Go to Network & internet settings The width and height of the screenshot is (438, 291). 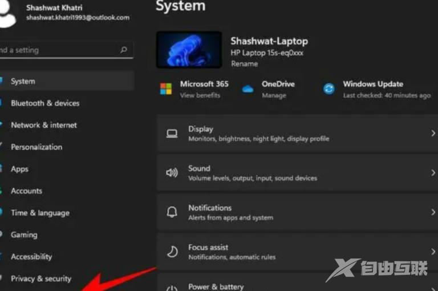(x=43, y=125)
